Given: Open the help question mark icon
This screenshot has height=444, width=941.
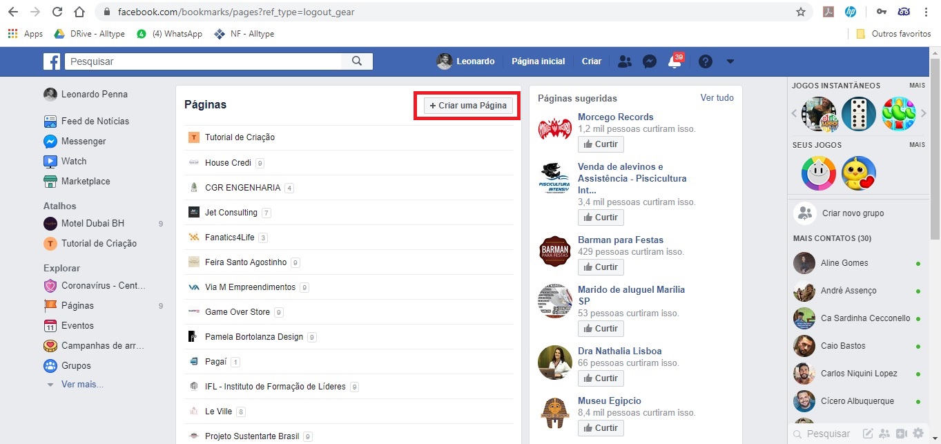Looking at the screenshot, I should [705, 61].
